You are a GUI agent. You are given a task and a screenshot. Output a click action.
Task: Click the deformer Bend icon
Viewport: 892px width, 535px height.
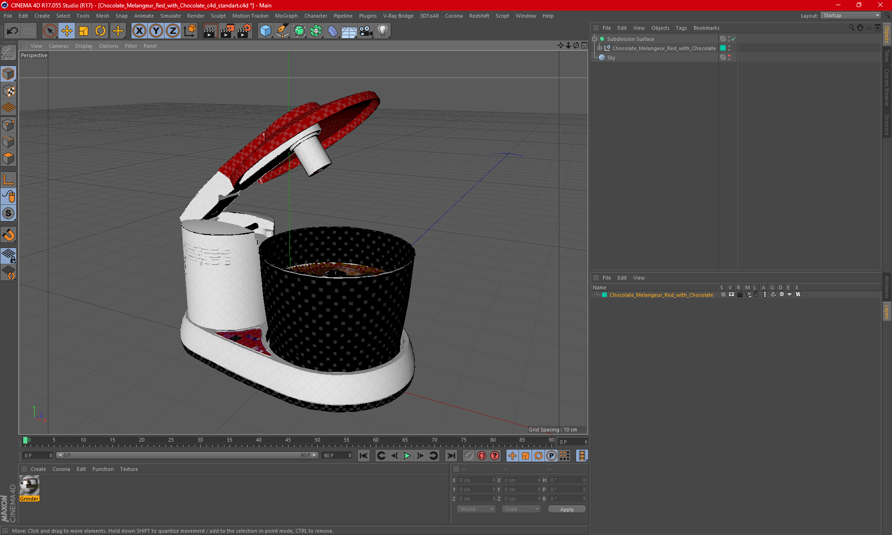pos(333,31)
